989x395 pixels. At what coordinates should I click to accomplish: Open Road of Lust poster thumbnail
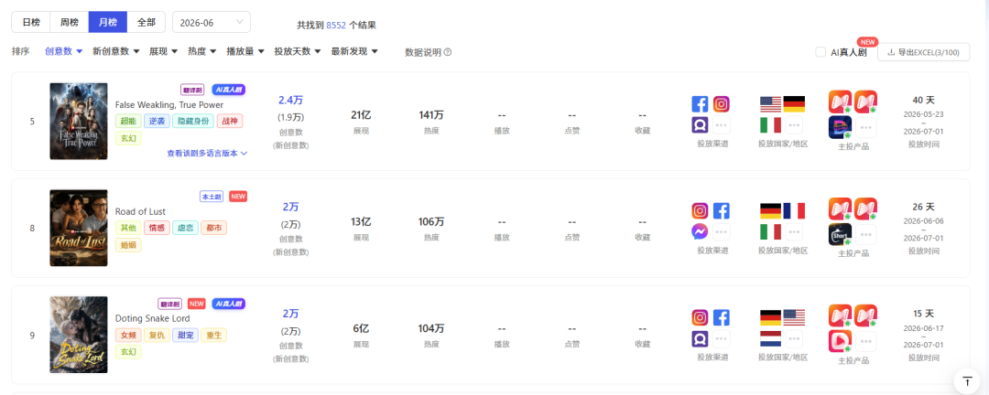[x=79, y=228]
